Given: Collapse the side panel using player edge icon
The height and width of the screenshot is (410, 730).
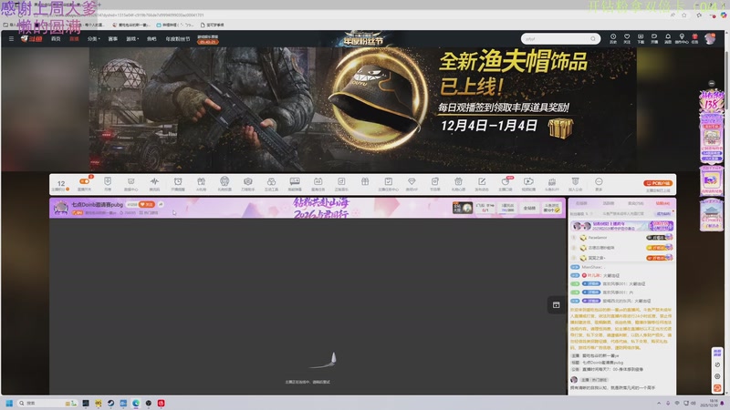Looking at the screenshot, I should 556,305.
